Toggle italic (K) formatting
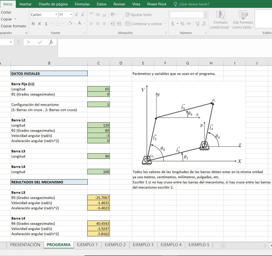This screenshot has height=256, width=272. [x=40, y=24]
